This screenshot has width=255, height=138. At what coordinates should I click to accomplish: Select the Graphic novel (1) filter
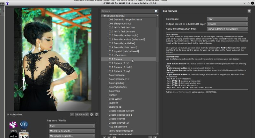coord(119,123)
